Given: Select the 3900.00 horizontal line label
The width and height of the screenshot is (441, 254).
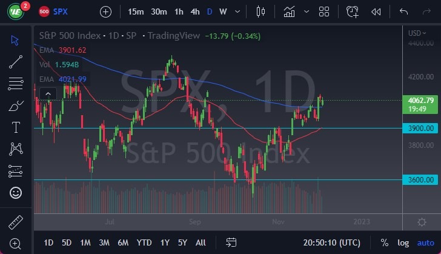Looking at the screenshot, I should (420, 128).
